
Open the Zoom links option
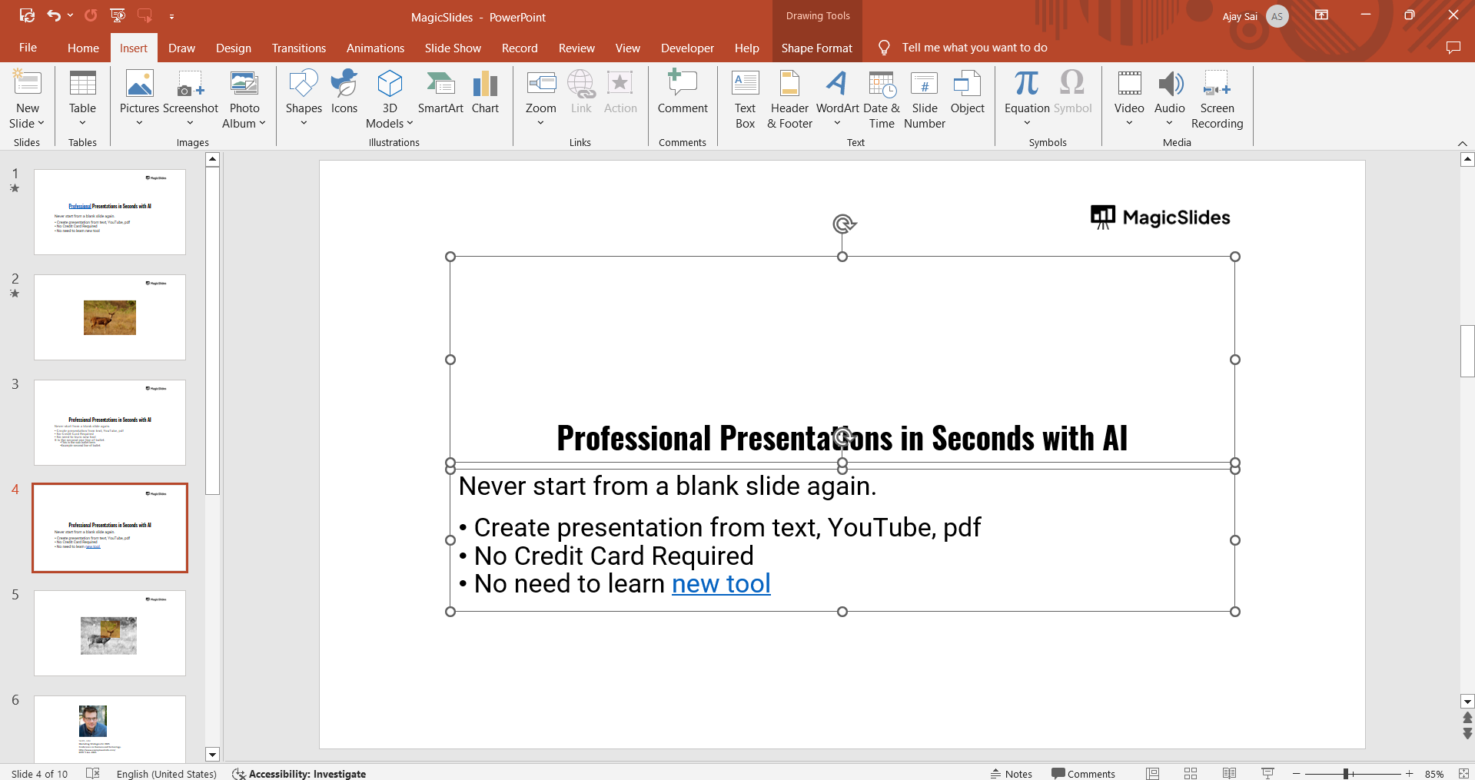click(541, 99)
